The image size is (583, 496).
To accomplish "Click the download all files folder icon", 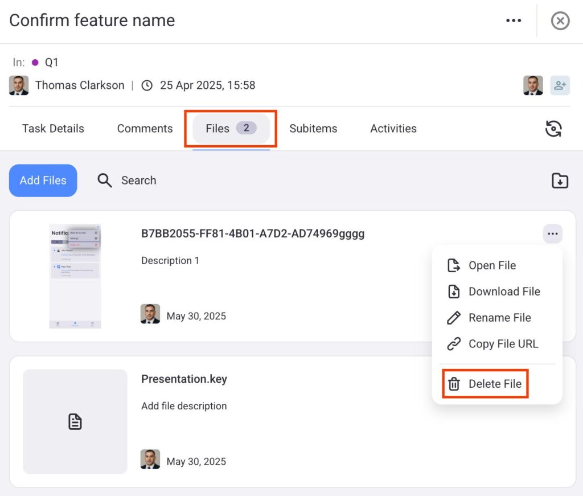I will 560,181.
